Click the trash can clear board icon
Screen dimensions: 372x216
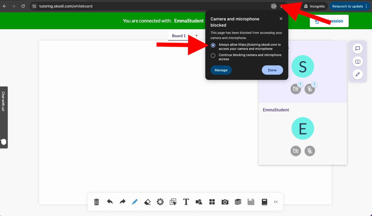(96, 202)
